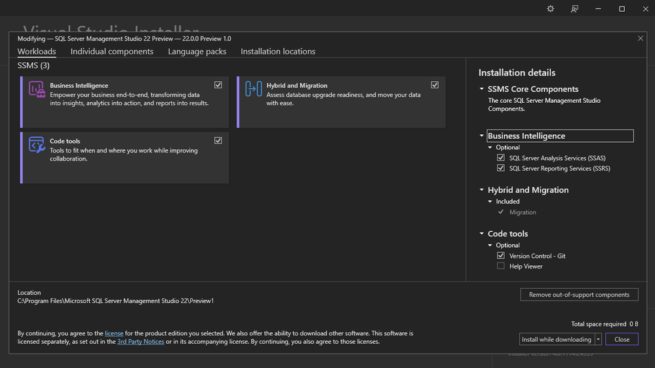Image resolution: width=655 pixels, height=368 pixels.
Task: Uncheck the Code tools workload checkbox
Action: pos(218,141)
